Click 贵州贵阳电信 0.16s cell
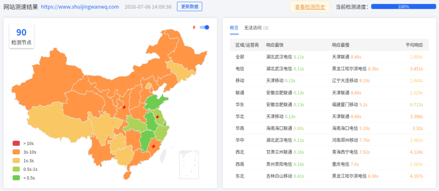 click(285, 164)
